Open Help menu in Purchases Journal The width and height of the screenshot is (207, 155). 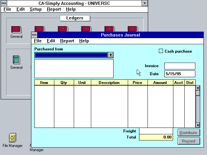[x=84, y=41]
